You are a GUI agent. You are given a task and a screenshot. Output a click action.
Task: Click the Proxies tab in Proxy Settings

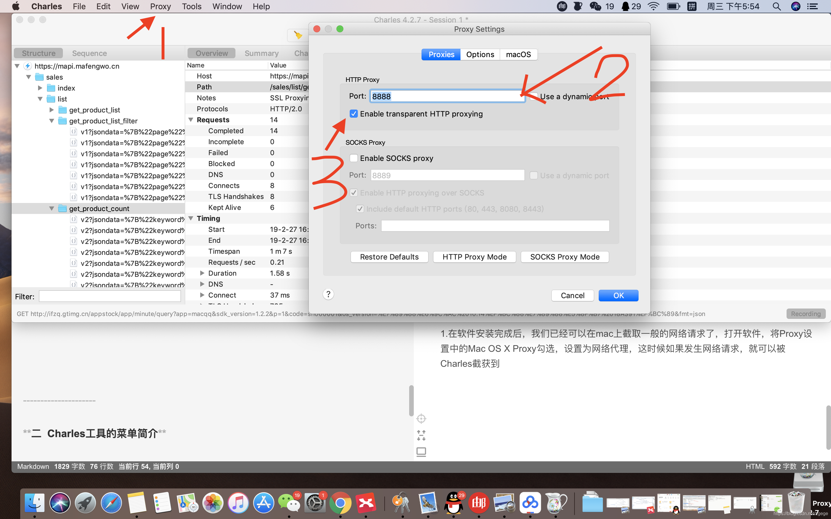[x=441, y=54]
